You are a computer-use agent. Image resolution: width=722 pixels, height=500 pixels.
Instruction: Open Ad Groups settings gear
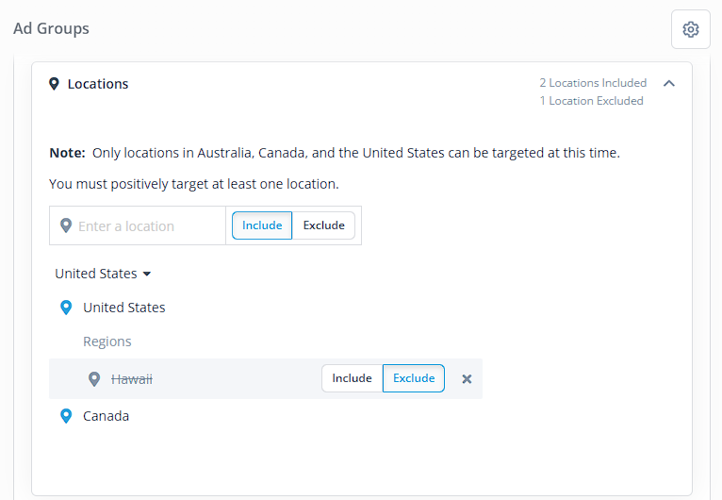[690, 29]
